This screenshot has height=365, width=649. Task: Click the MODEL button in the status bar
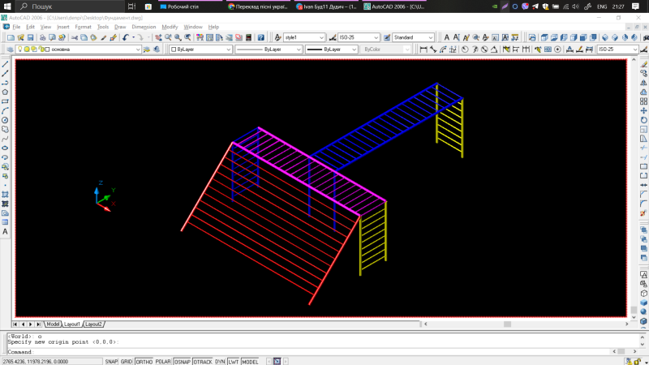tap(251, 361)
